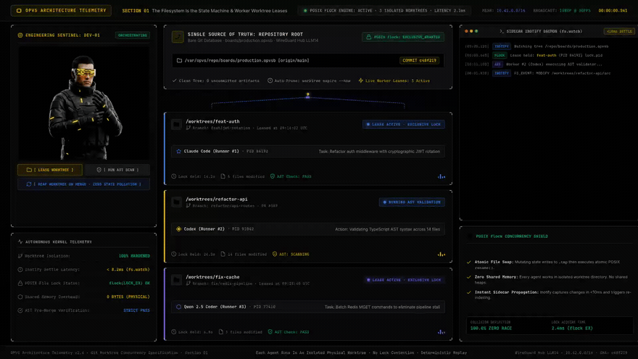Select the /worktrees/refactor-api title
This screenshot has width=638, height=359.
pos(217,199)
